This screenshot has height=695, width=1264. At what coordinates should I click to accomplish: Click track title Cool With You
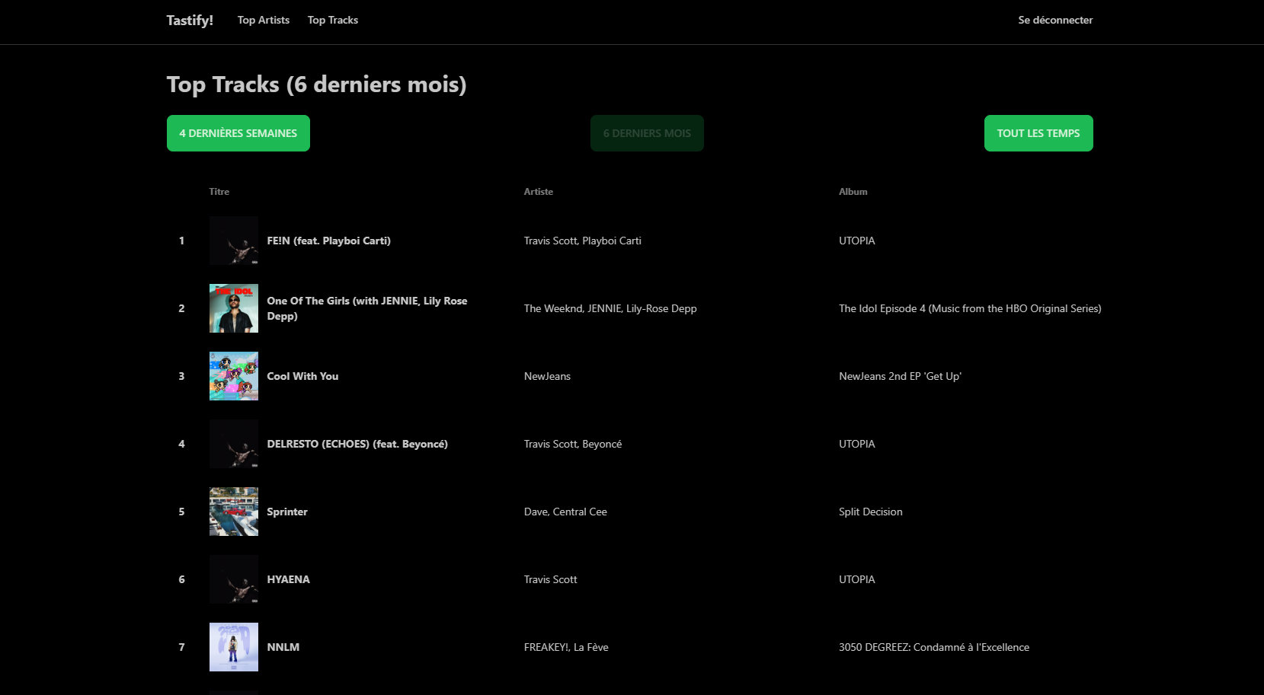[x=302, y=376]
